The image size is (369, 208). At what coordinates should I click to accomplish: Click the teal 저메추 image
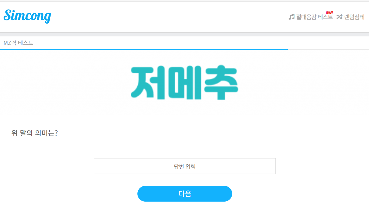click(x=184, y=83)
